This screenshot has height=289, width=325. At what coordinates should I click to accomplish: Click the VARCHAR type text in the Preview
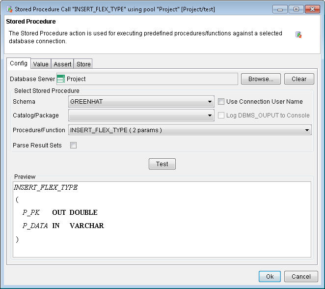[x=86, y=226]
